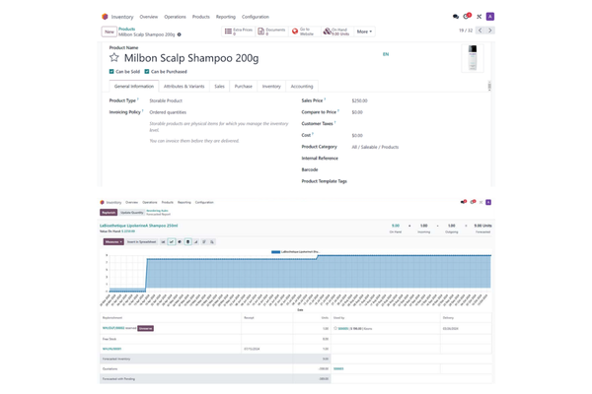
Task: Open the chat messages icon
Action: [x=456, y=17]
